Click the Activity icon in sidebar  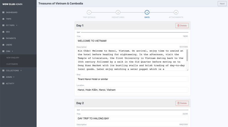[x=3, y=83]
